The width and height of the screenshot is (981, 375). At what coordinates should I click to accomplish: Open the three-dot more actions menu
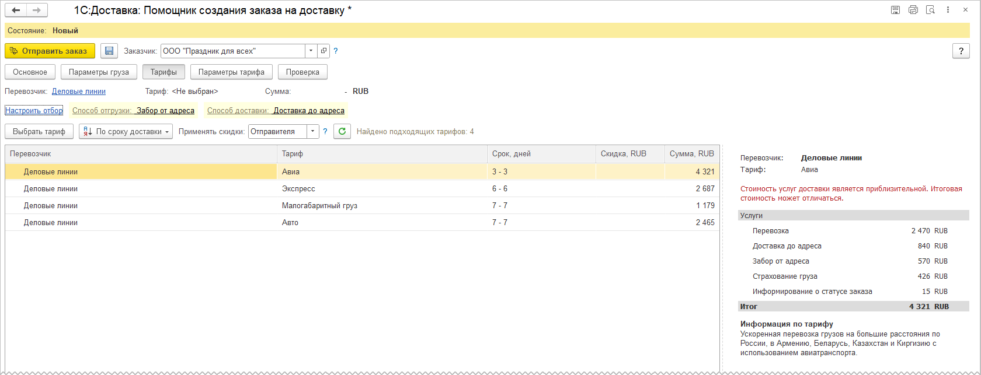[x=948, y=10]
